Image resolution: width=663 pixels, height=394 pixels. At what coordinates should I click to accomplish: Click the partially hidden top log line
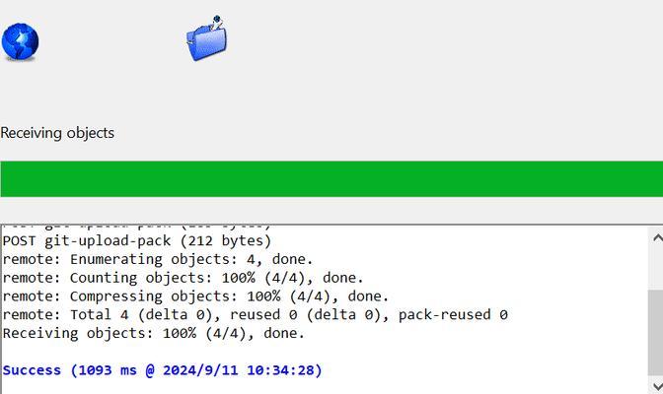(x=136, y=228)
